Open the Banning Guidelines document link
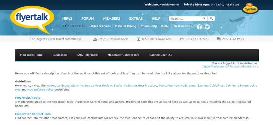Screen dimensions: 273x125 (x=210, y=86)
